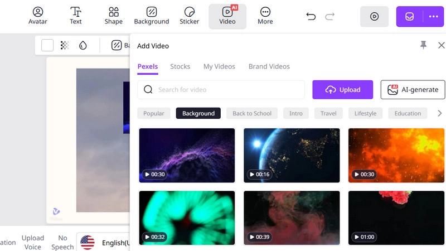Pick the white color swatch

[47, 45]
